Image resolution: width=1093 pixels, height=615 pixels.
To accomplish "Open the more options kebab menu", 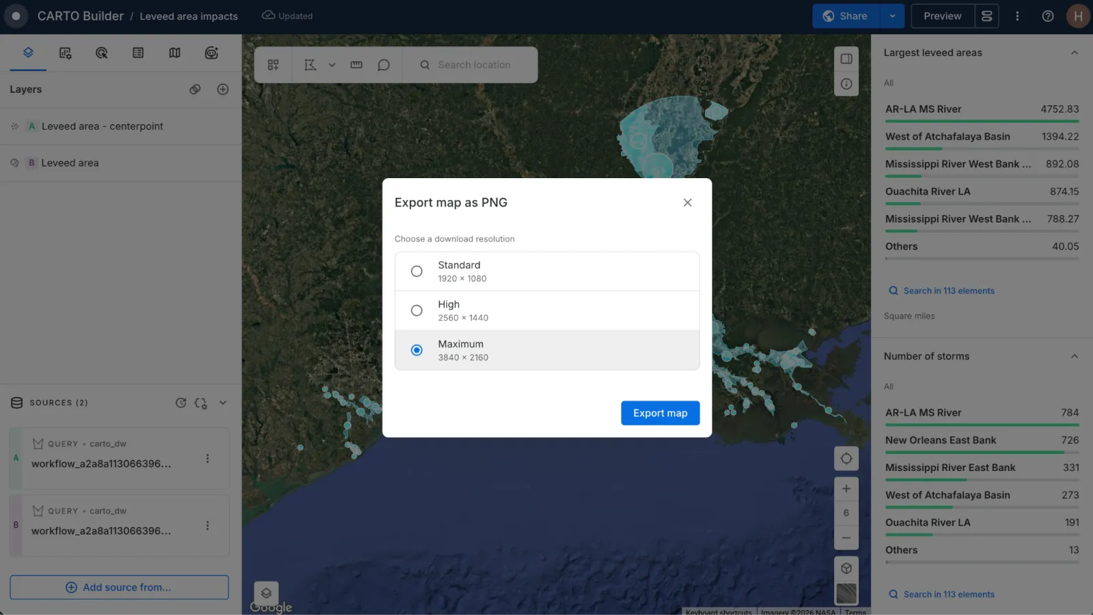I will tap(1017, 16).
